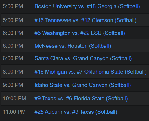
Task: Open #16 Michigan vs. #7 Oklahoma State link
Action: point(91,72)
